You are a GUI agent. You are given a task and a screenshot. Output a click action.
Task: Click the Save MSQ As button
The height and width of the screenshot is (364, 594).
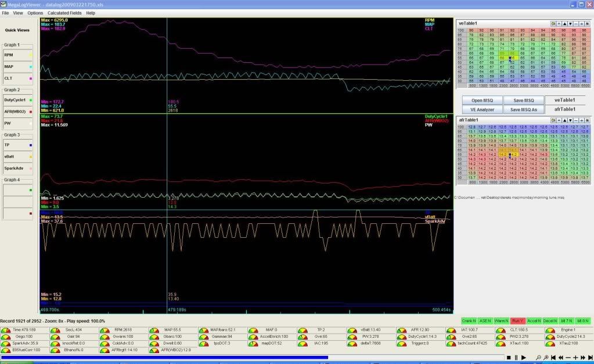click(524, 110)
